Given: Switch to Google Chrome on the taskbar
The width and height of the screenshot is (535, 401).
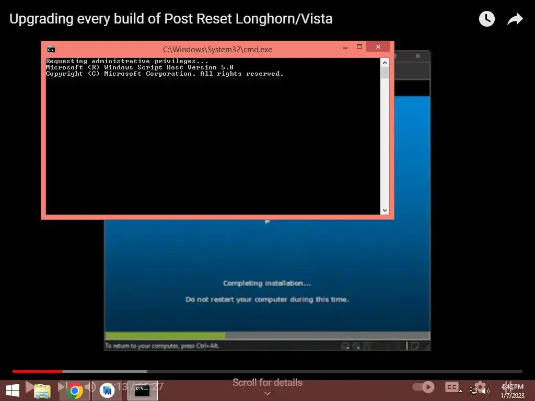Looking at the screenshot, I should [74, 391].
